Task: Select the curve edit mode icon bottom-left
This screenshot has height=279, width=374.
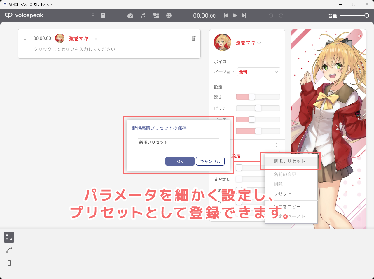Action: [9, 250]
